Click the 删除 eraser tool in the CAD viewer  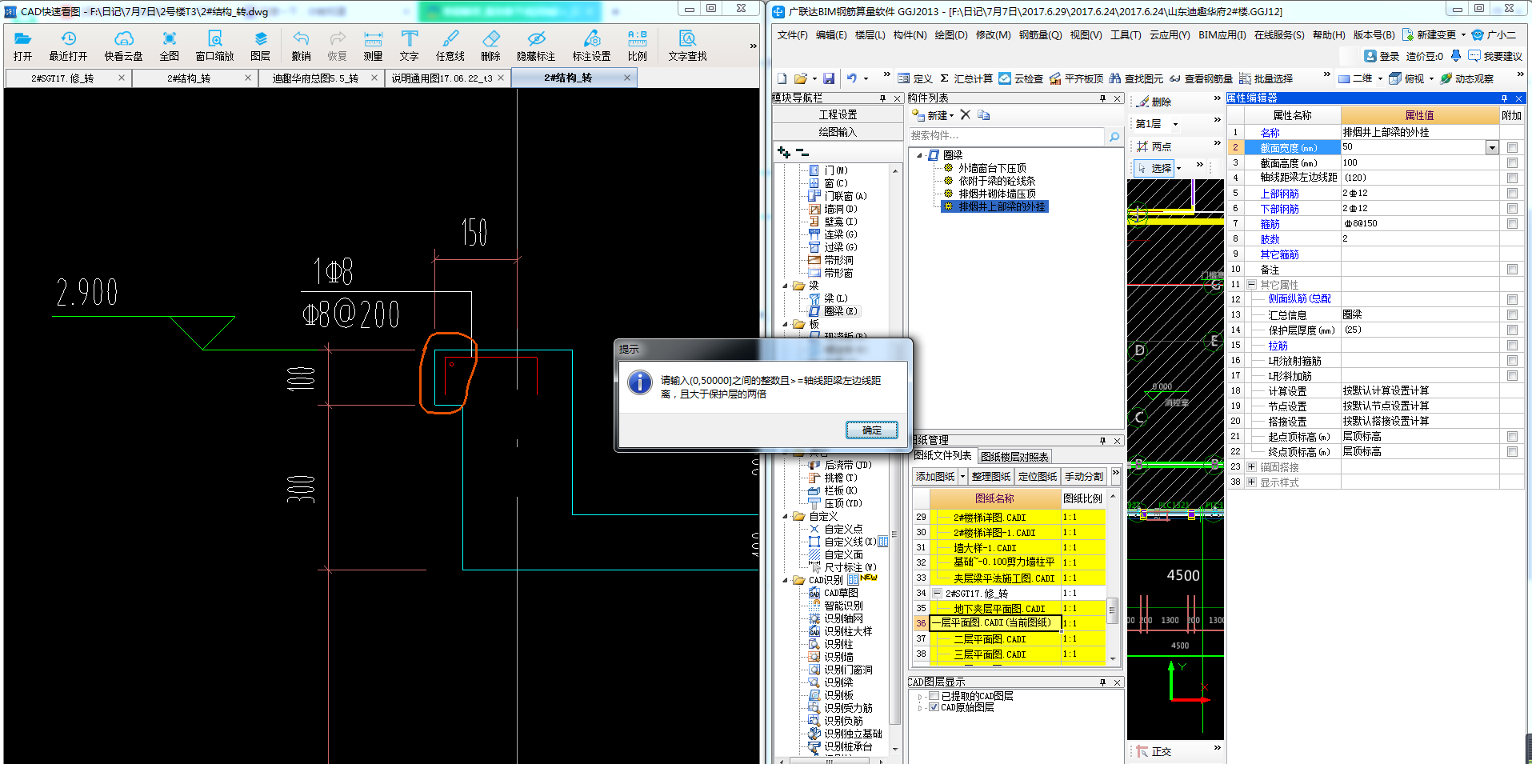pyautogui.click(x=490, y=46)
